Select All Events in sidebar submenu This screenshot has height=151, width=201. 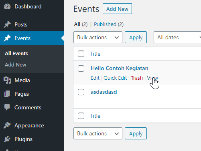point(16,53)
